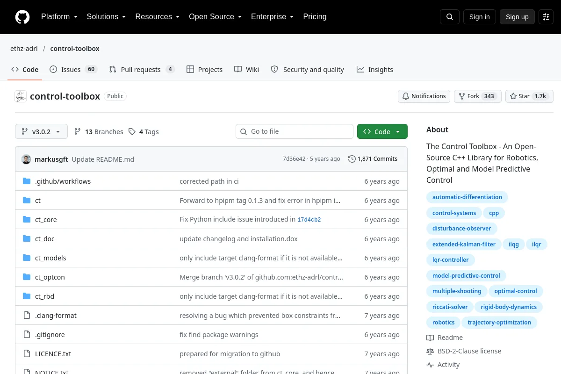Select the extended-kalman-filter topic tag

pyautogui.click(x=464, y=245)
